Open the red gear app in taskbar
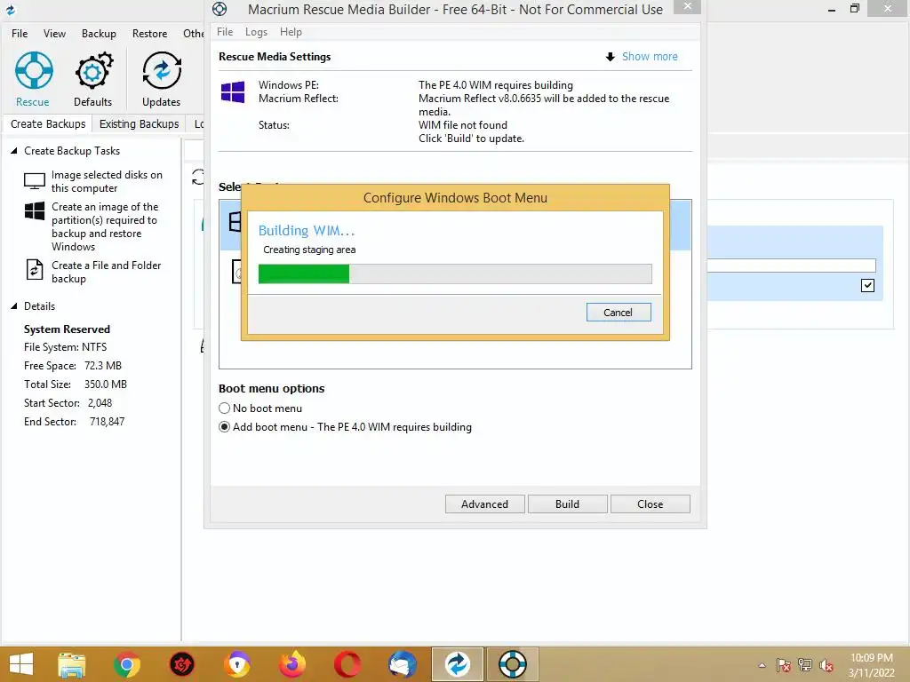This screenshot has width=910, height=682. pyautogui.click(x=181, y=664)
